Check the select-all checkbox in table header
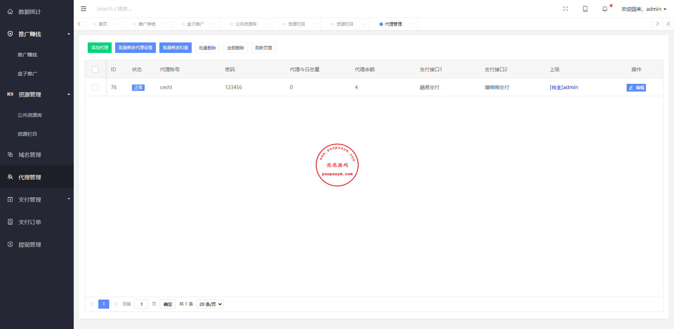674x329 pixels. (x=95, y=69)
